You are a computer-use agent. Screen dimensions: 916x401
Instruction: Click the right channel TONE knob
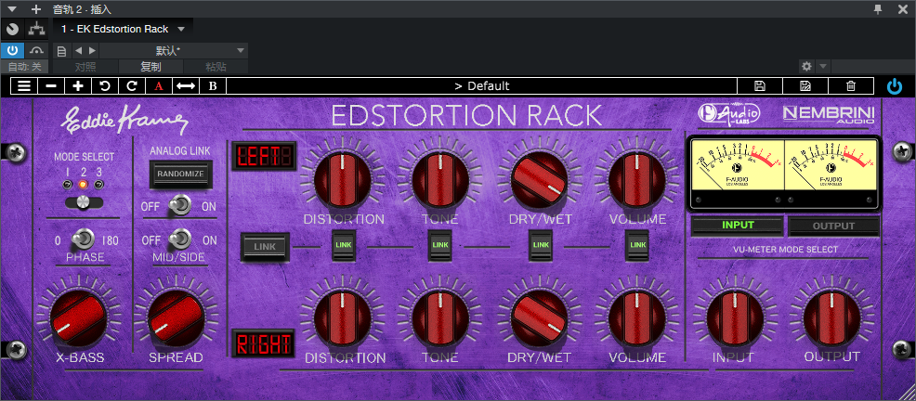pos(440,318)
